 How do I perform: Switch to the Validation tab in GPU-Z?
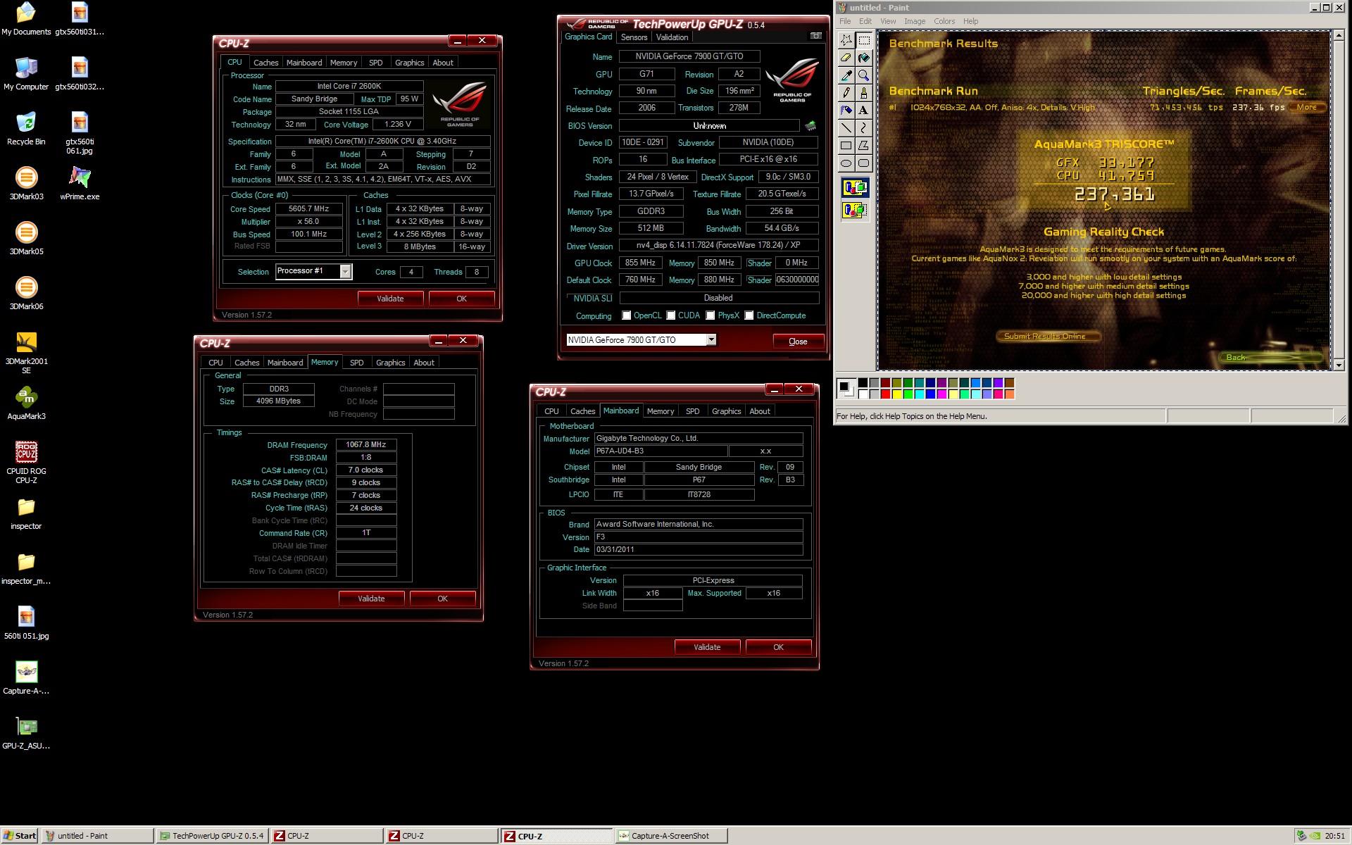click(672, 37)
